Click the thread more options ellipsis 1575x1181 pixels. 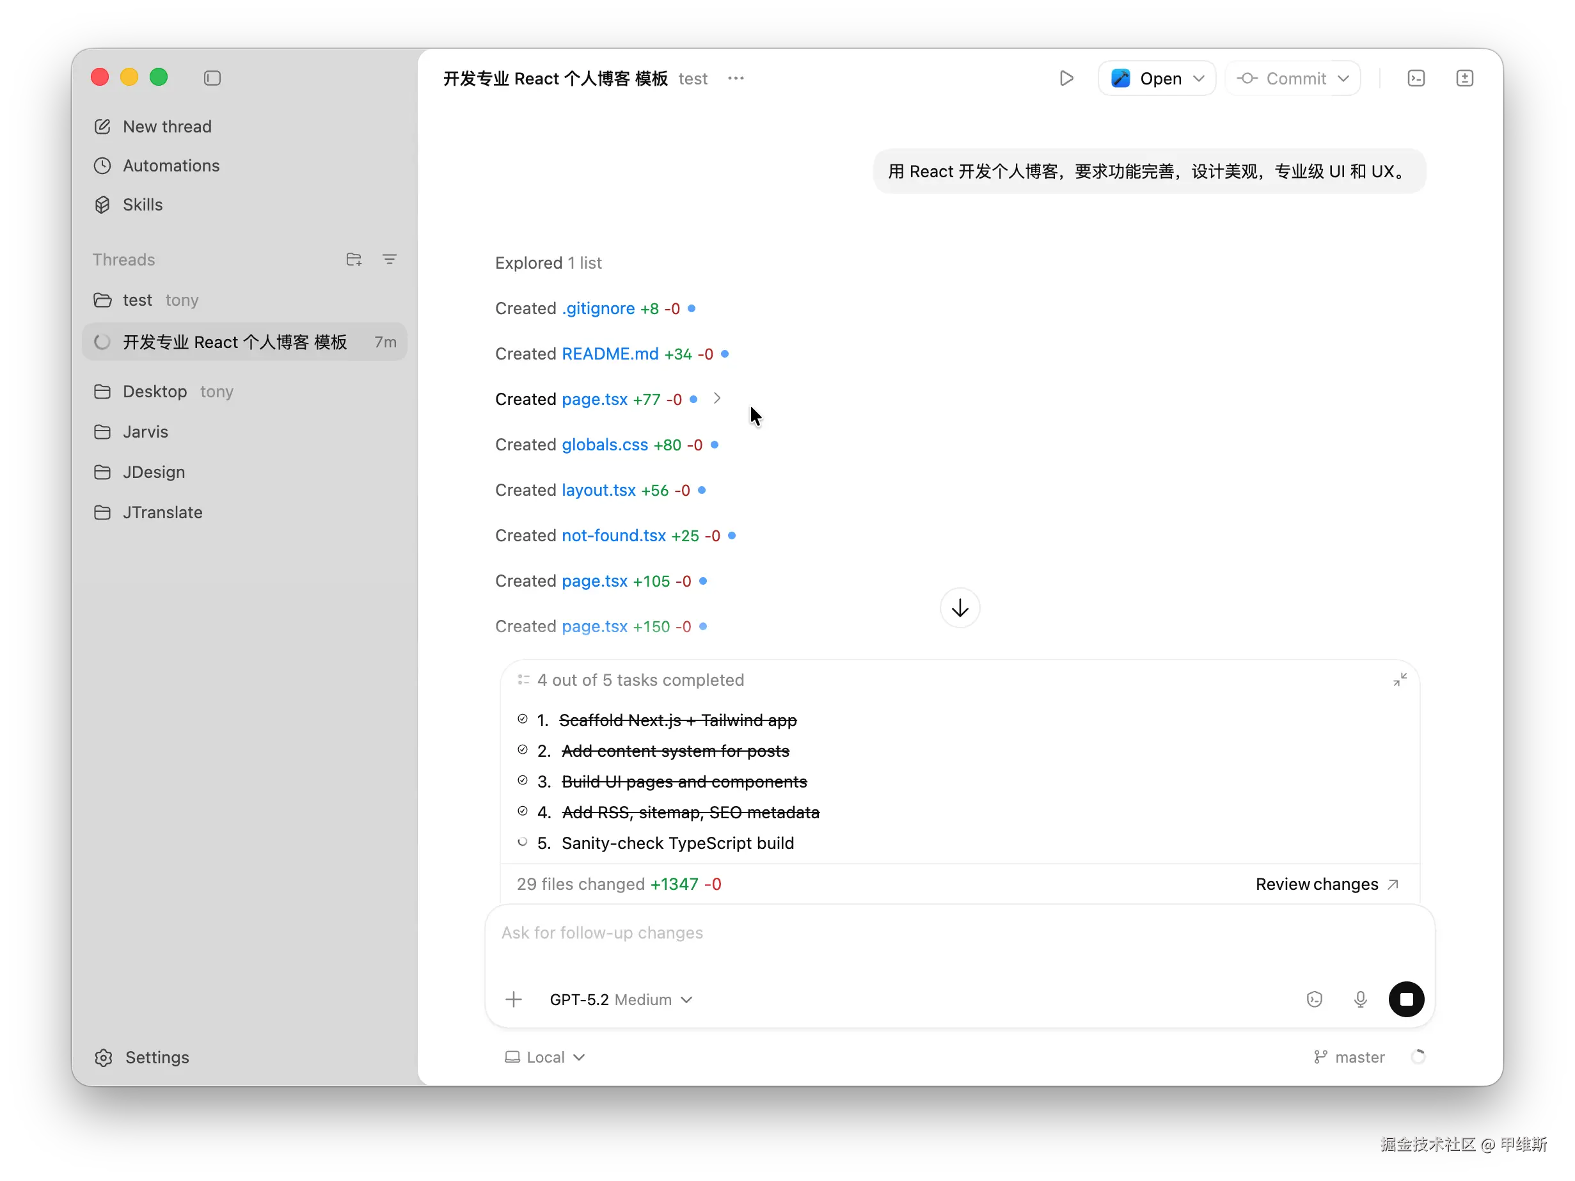point(736,78)
